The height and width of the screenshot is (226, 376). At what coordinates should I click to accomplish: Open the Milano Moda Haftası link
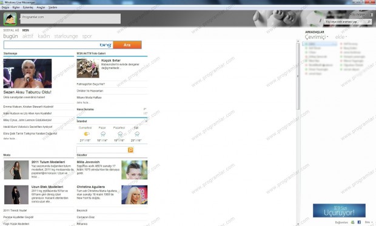point(89,98)
